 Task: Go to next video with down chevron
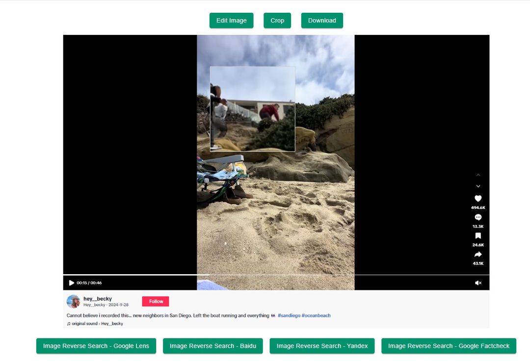click(478, 186)
